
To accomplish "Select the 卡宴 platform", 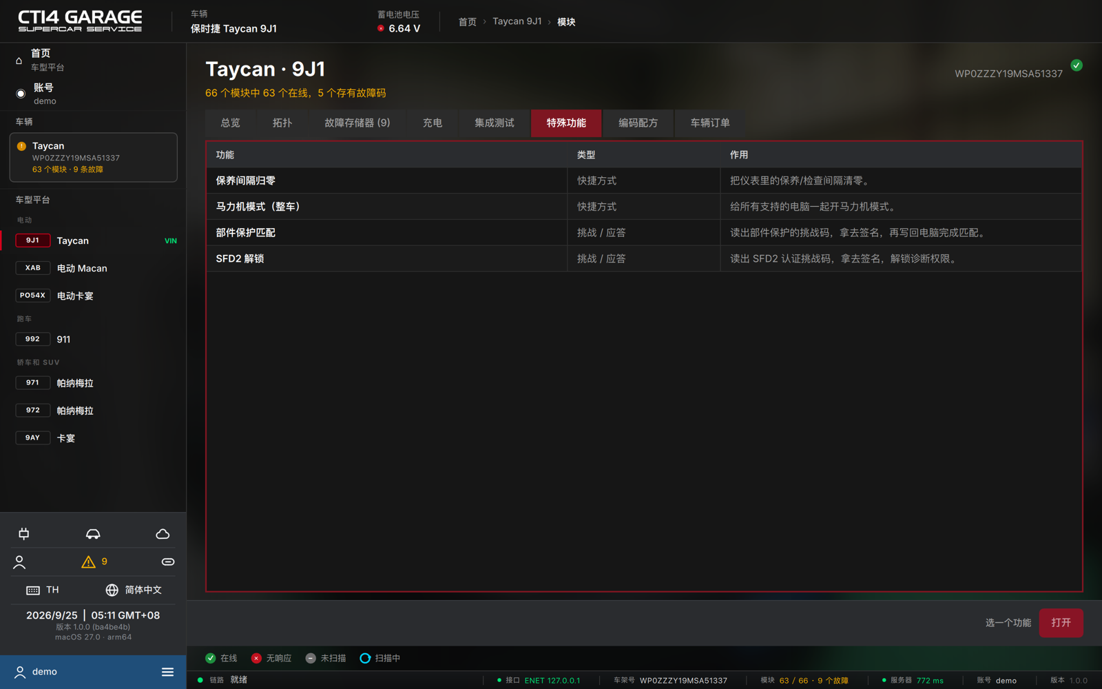I will [94, 438].
